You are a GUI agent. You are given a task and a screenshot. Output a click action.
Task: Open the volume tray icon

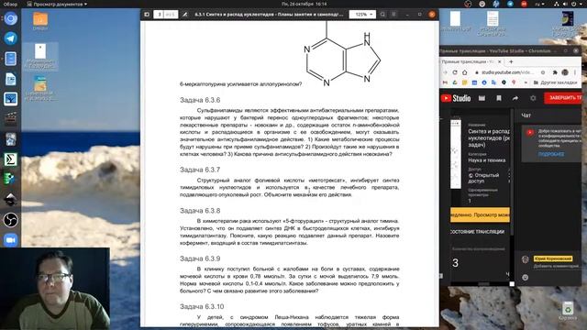click(x=565, y=4)
